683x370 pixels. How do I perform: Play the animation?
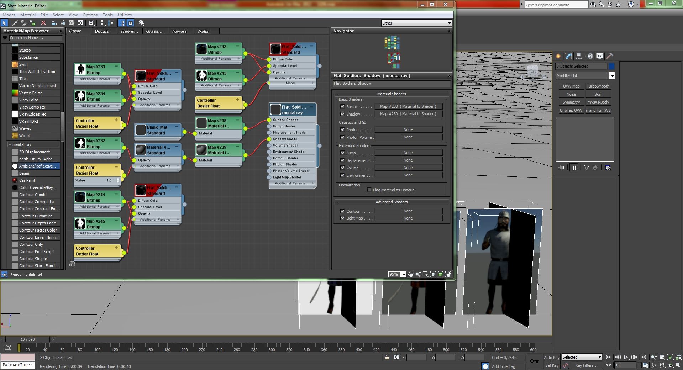click(x=626, y=357)
